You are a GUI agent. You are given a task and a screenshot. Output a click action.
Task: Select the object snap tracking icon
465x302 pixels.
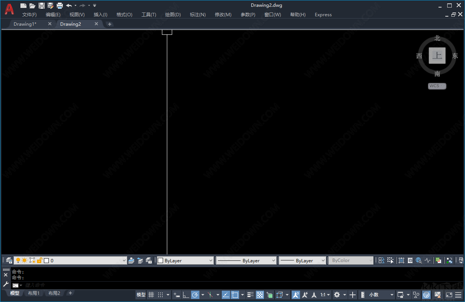pyautogui.click(x=226, y=295)
